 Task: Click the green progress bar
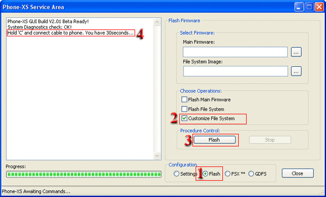click(x=84, y=174)
